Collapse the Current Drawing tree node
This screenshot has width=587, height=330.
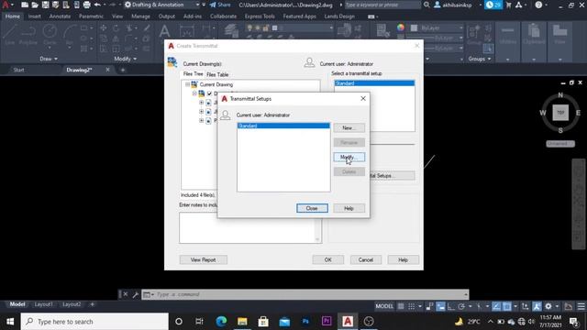pos(187,84)
